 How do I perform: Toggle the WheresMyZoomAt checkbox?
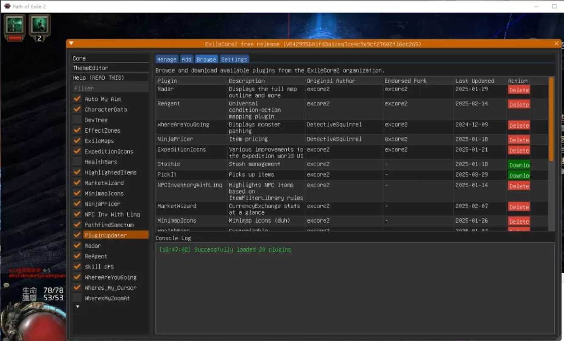[x=77, y=298]
